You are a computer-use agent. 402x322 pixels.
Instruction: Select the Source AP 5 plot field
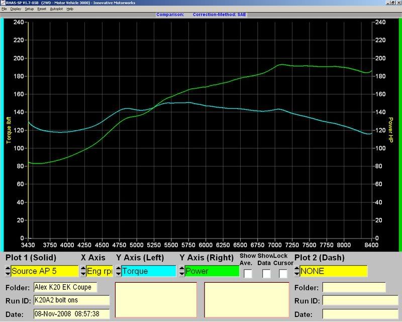click(45, 271)
